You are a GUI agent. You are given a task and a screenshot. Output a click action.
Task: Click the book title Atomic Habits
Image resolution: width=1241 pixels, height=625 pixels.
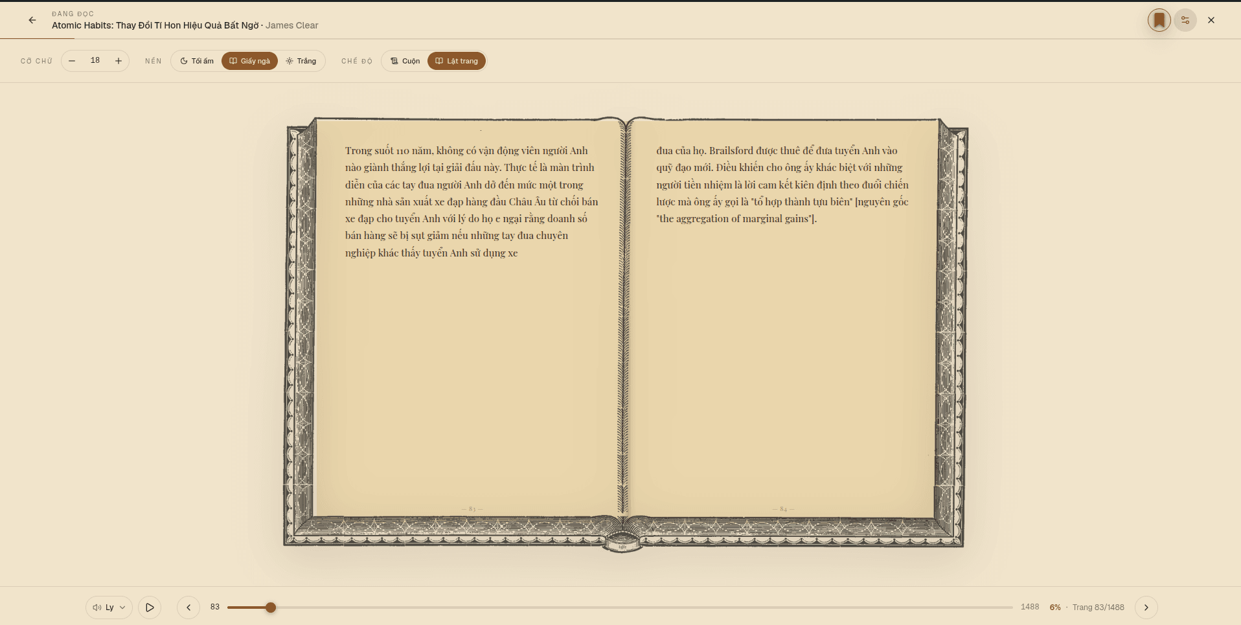tap(155, 25)
